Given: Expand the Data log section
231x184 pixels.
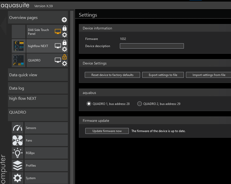Looking at the screenshot, I should (38, 88).
